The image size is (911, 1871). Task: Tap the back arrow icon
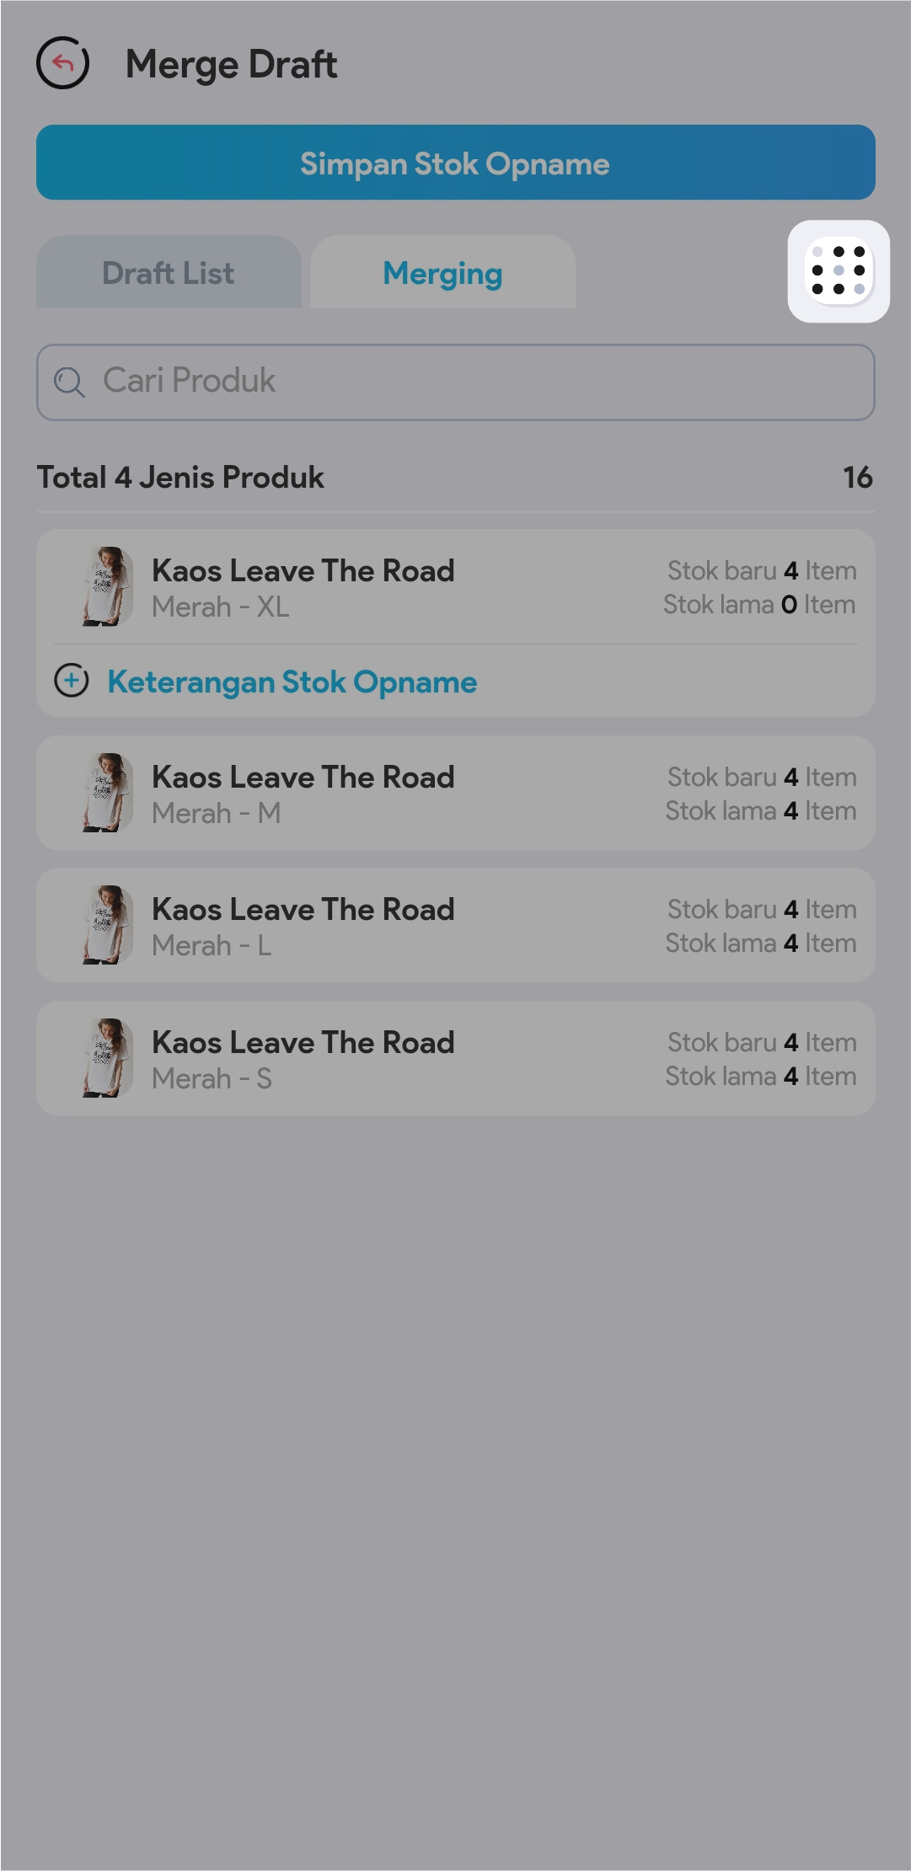[x=63, y=63]
